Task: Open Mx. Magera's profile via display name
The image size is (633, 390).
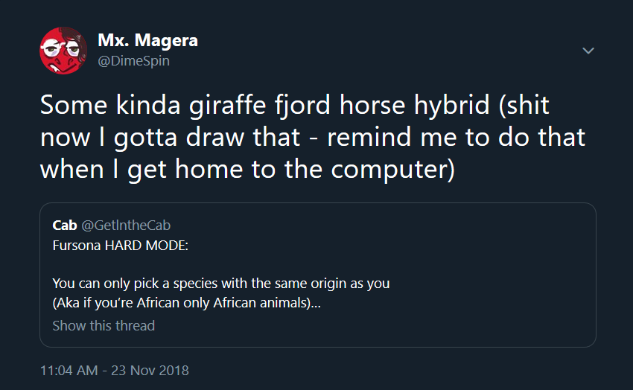Action: tap(147, 39)
